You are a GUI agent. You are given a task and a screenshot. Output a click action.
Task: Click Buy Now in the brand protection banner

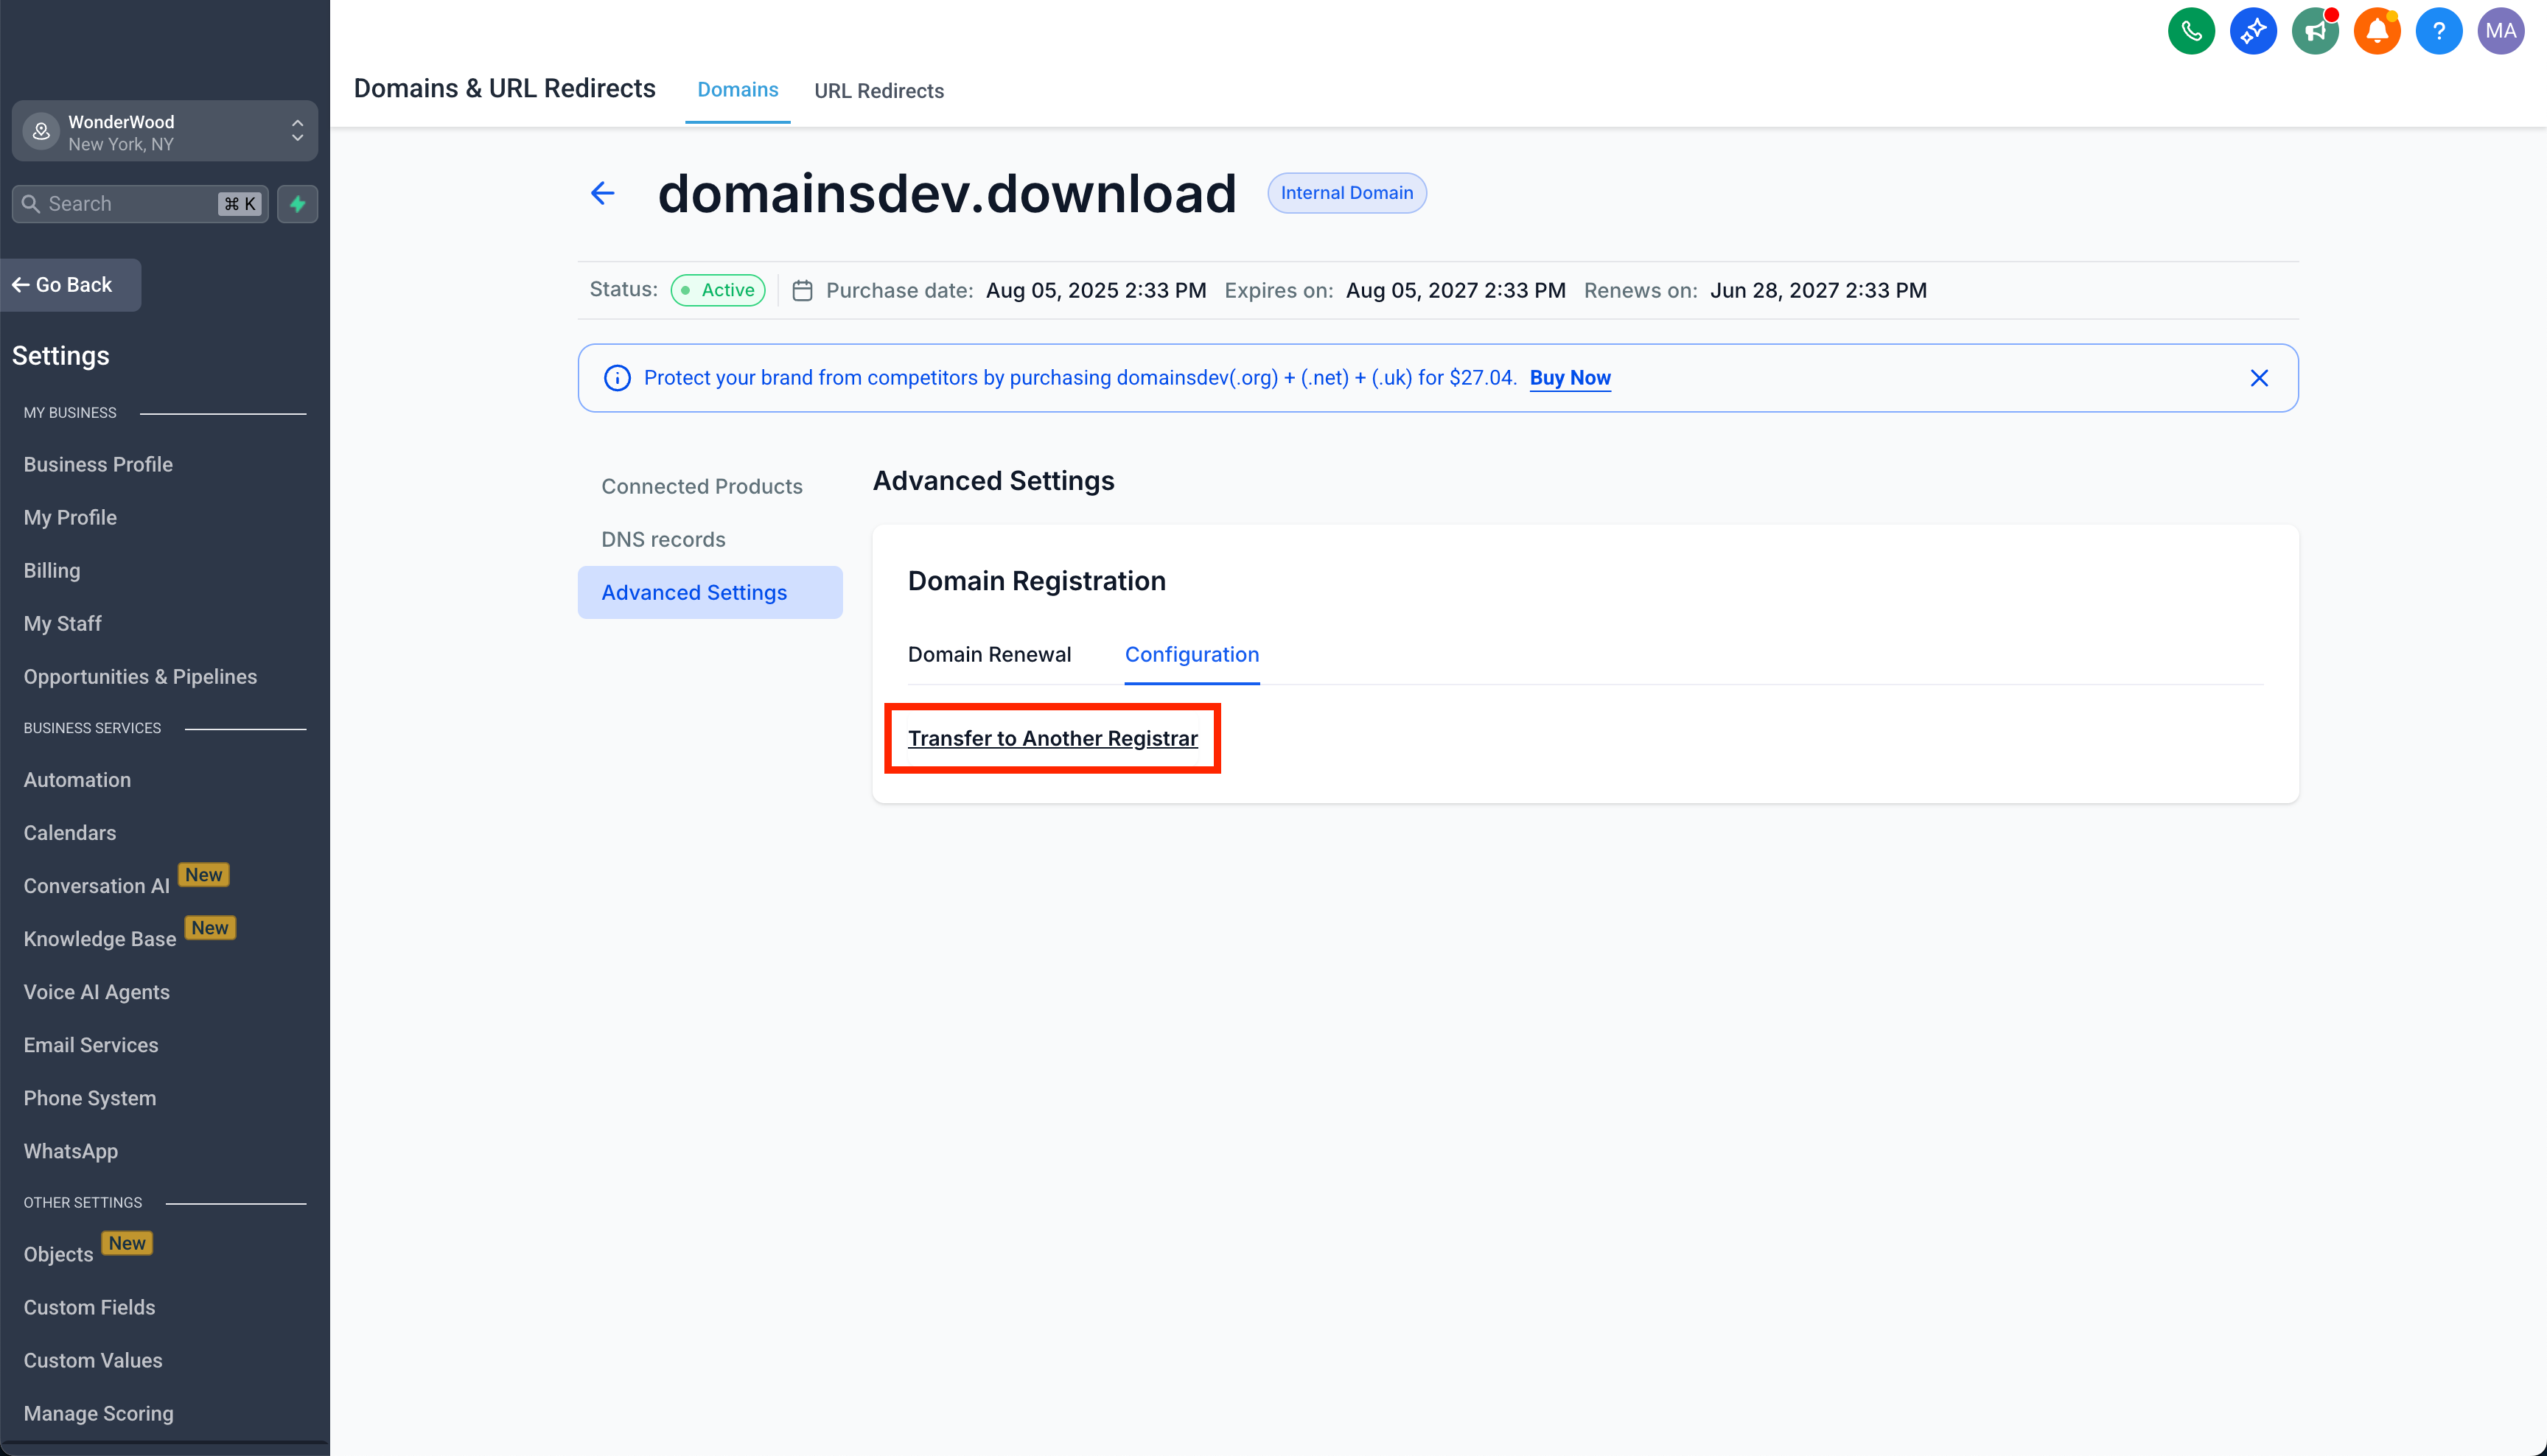coord(1570,378)
